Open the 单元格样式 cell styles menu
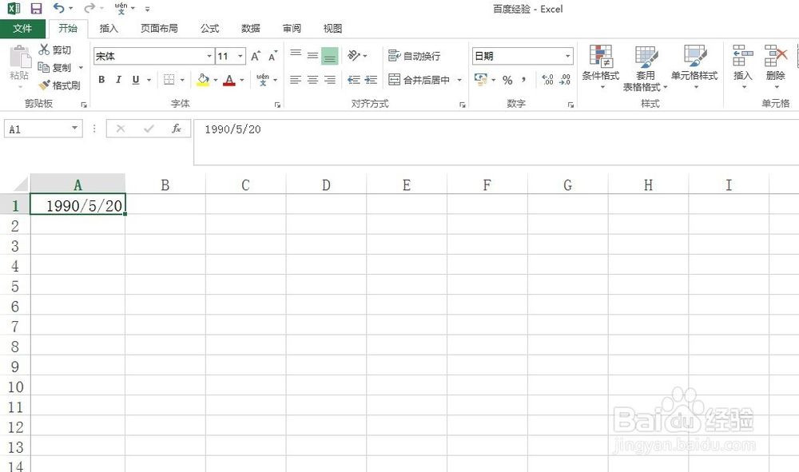The image size is (799, 472). 694,67
